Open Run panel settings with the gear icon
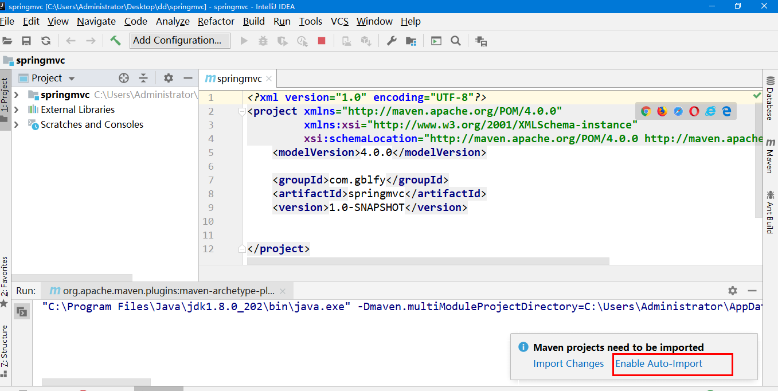This screenshot has height=391, width=778. click(x=732, y=291)
